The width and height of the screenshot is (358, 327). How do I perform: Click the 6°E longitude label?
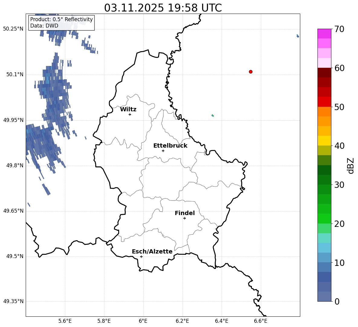(143, 321)
